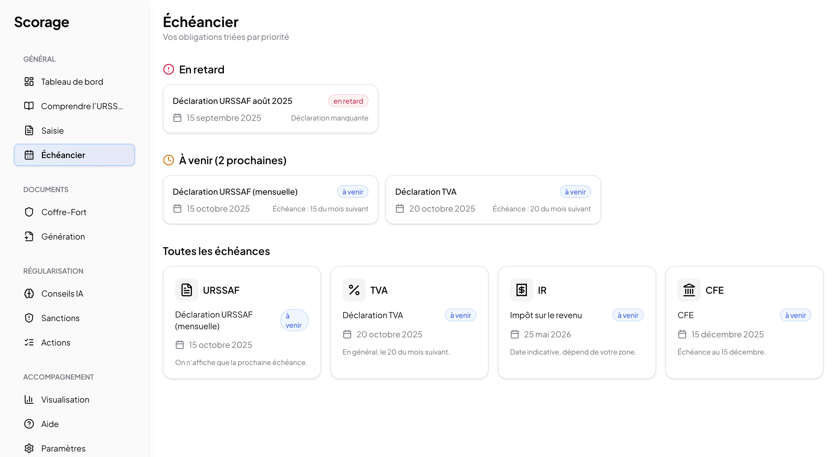This screenshot has width=834, height=457.
Task: Open the Actions section
Action: (56, 343)
